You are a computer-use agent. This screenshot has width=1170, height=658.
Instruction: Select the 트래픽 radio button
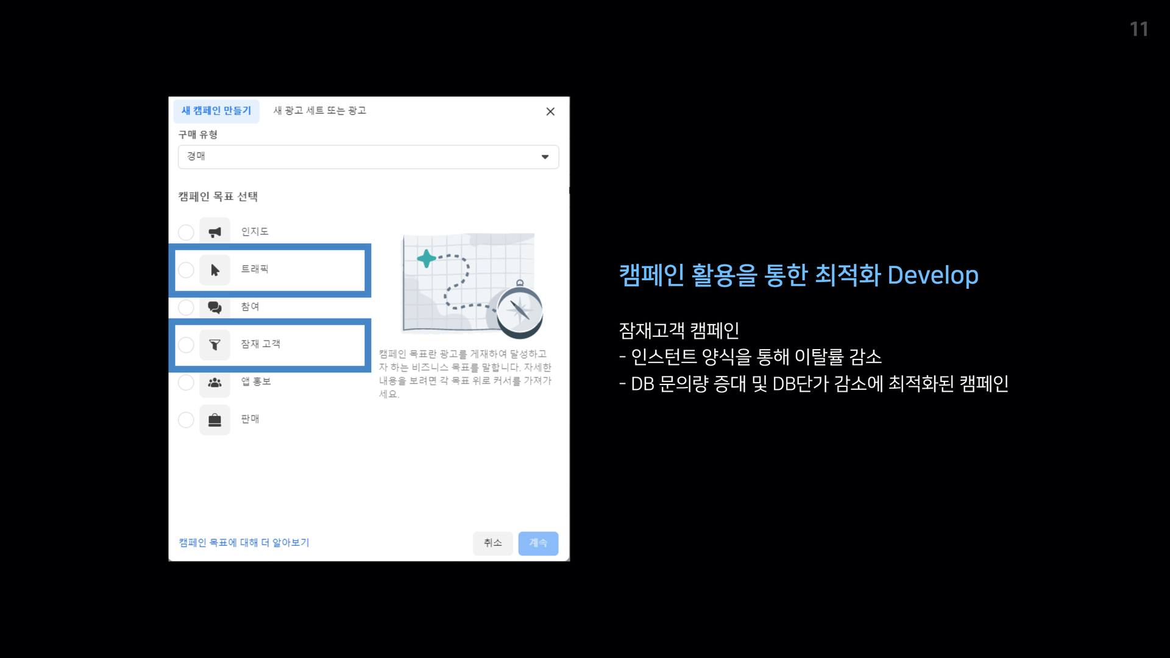click(186, 270)
